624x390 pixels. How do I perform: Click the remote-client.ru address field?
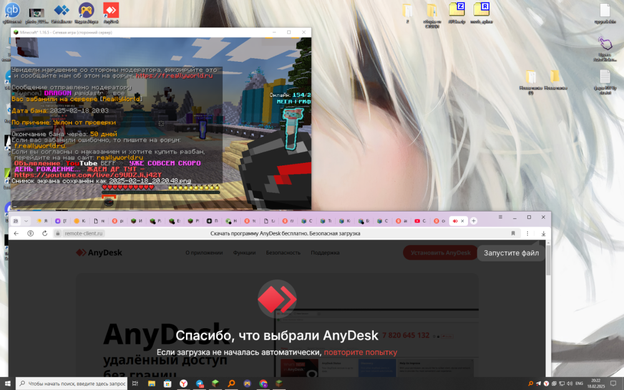click(x=84, y=233)
